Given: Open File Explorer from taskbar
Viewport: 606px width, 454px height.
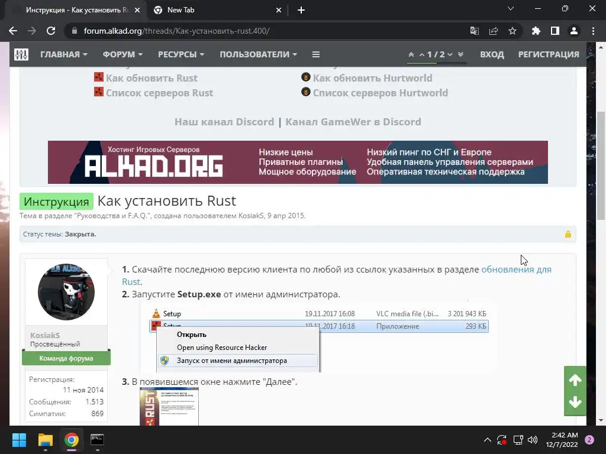Looking at the screenshot, I should (45, 440).
